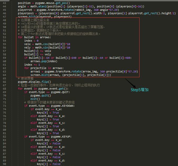
Task: Click 'exit()' on line 71
Action: click(x=35, y=99)
